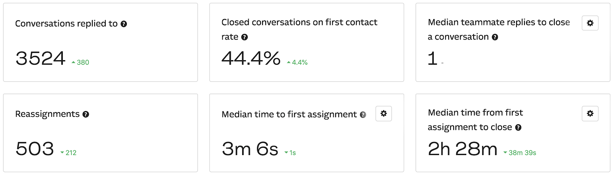
Task: Click the green 380 increase indicator
Action: [81, 62]
